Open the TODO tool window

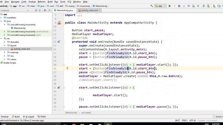tap(42, 117)
